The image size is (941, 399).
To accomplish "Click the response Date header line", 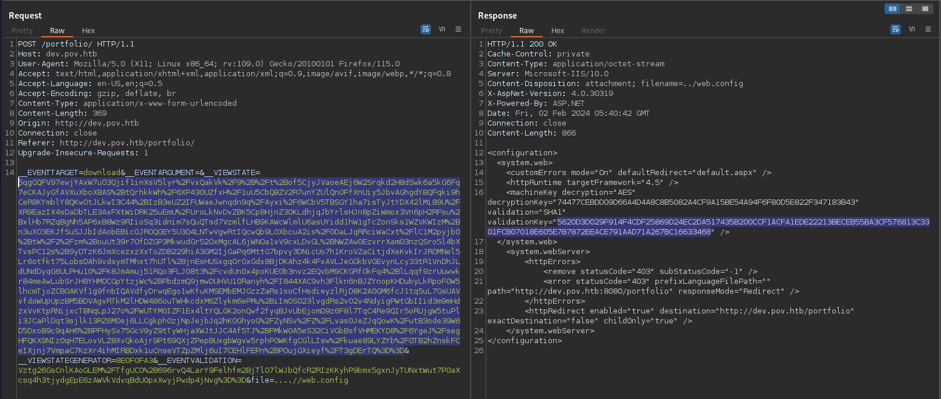I will 569,113.
